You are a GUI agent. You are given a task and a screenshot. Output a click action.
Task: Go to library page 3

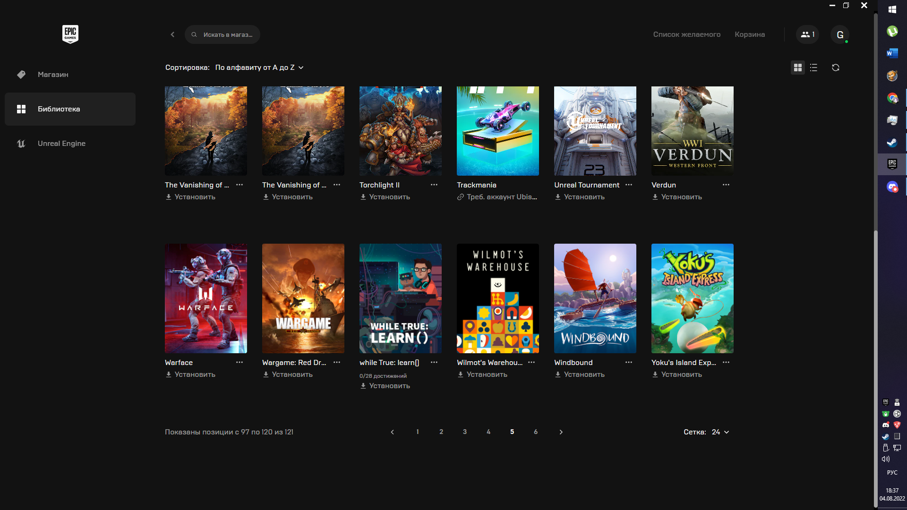[465, 432]
